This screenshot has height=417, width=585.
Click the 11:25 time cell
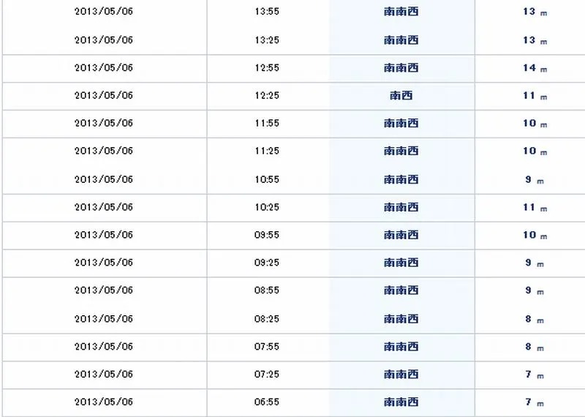pos(268,151)
